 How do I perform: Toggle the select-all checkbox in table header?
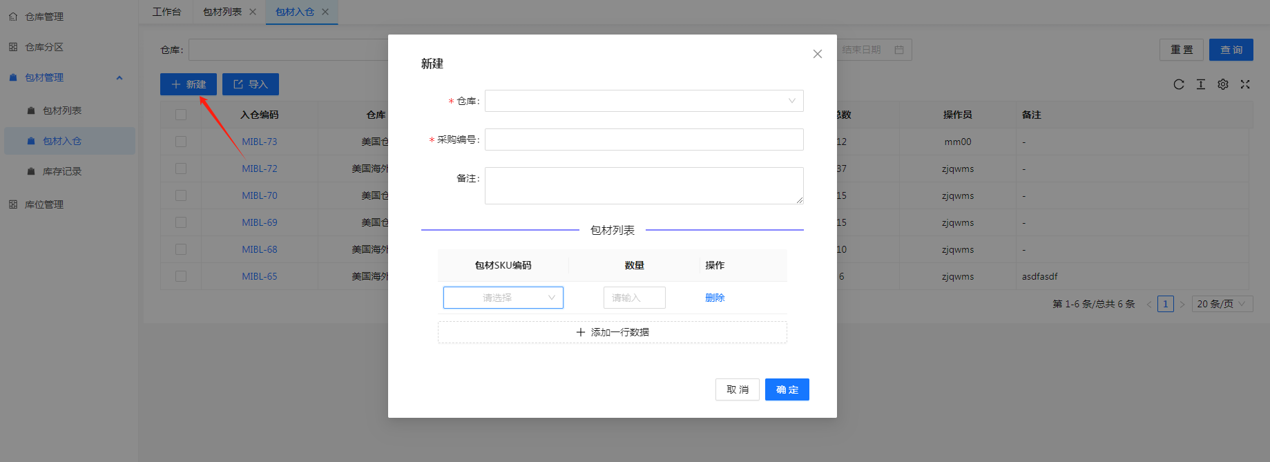click(181, 115)
